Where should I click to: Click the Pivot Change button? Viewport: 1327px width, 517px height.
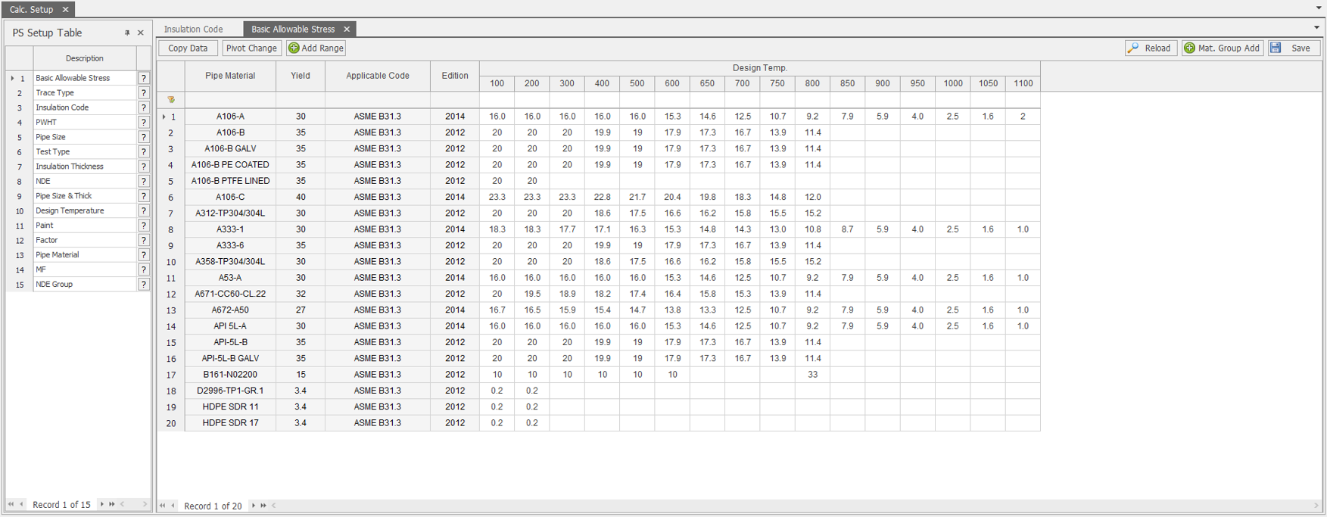pyautogui.click(x=251, y=48)
